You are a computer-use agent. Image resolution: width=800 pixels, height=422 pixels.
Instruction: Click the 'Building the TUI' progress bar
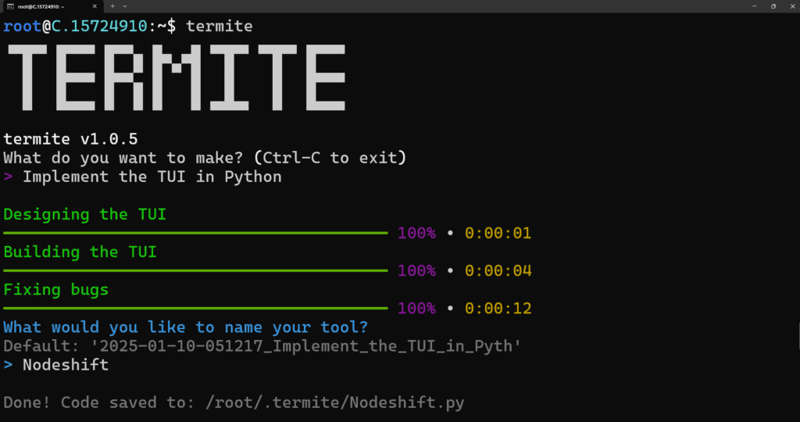pyautogui.click(x=195, y=270)
